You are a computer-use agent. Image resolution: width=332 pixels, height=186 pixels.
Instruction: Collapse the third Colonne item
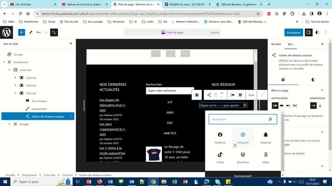click(x=15, y=93)
